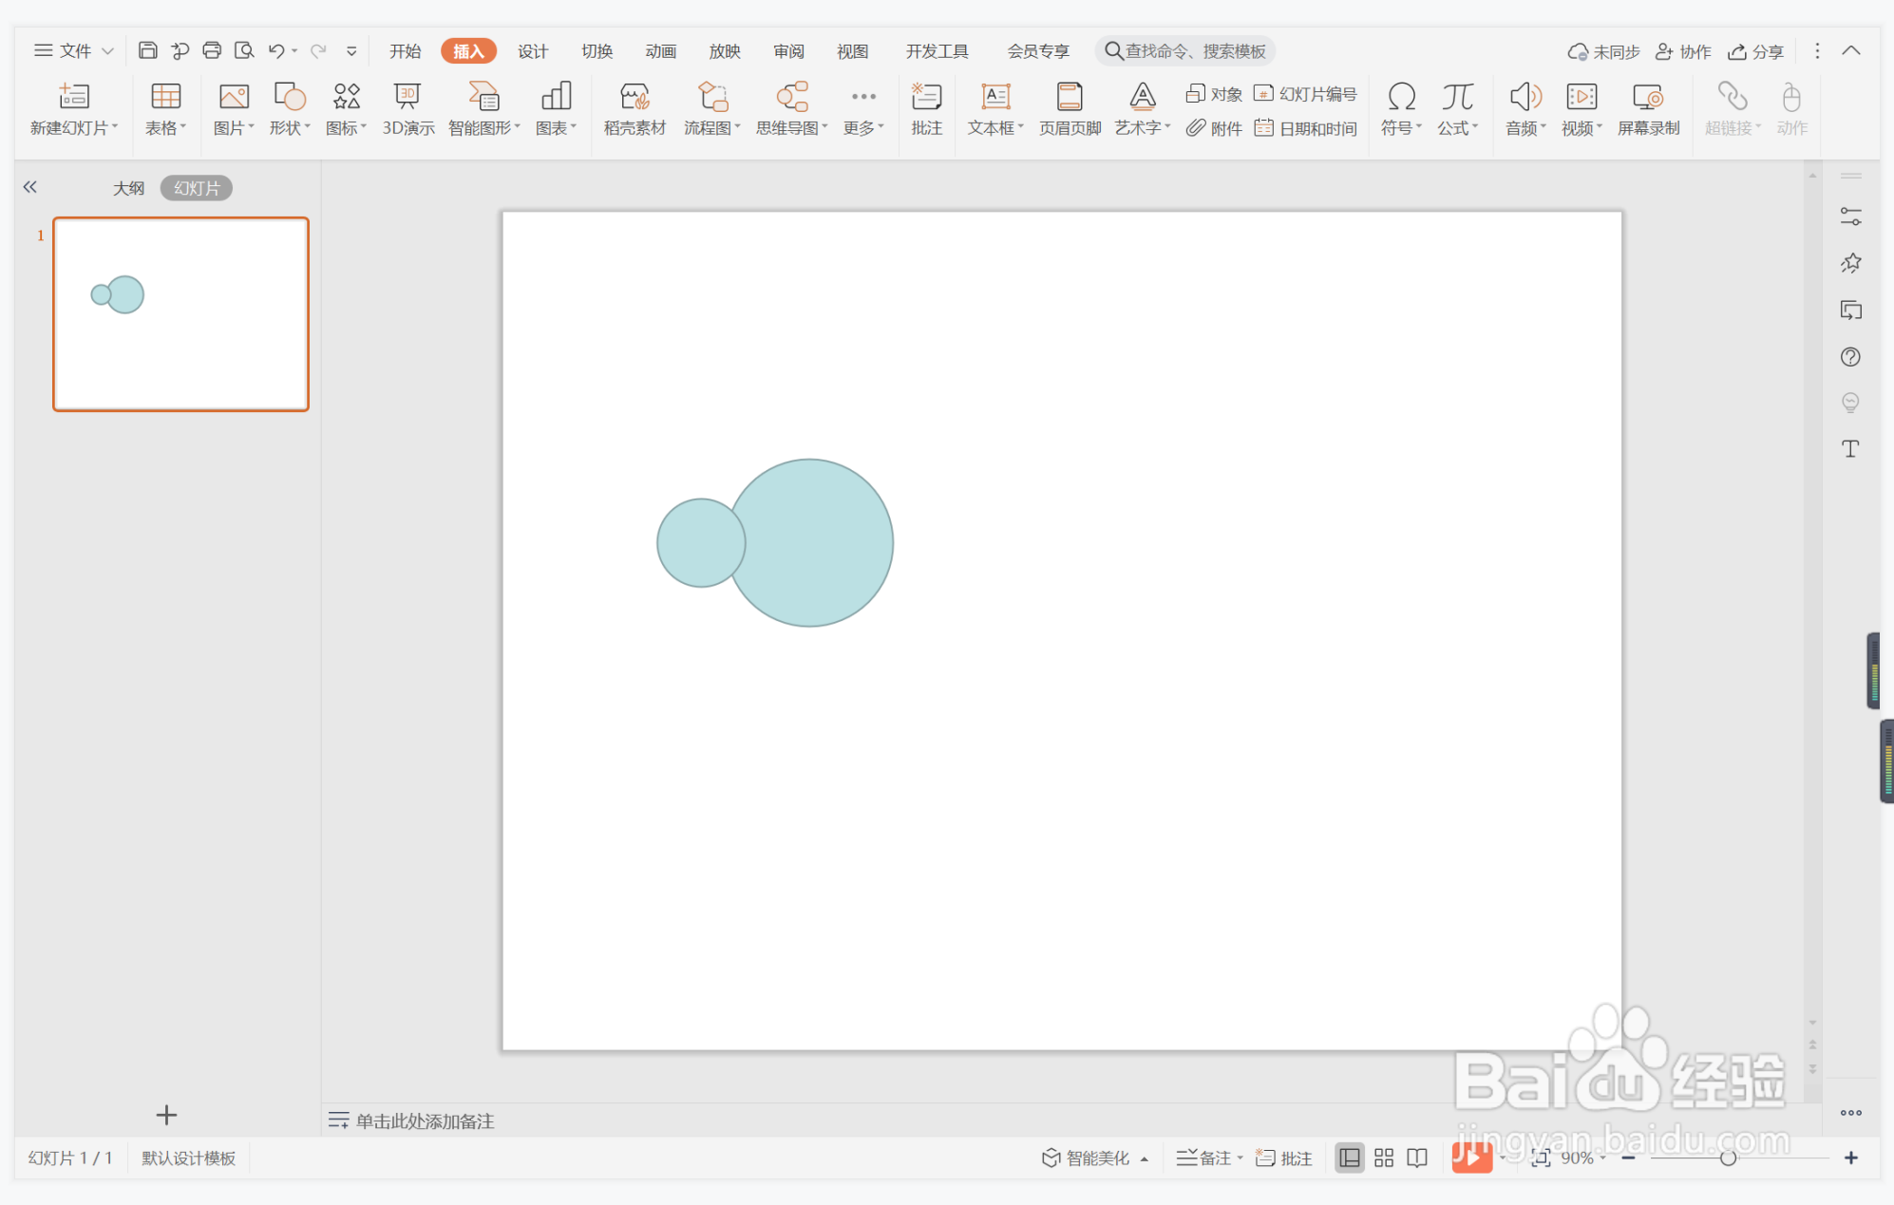Click the 页眉页脚 header footer icon
Image resolution: width=1894 pixels, height=1205 pixels.
pyautogui.click(x=1070, y=108)
